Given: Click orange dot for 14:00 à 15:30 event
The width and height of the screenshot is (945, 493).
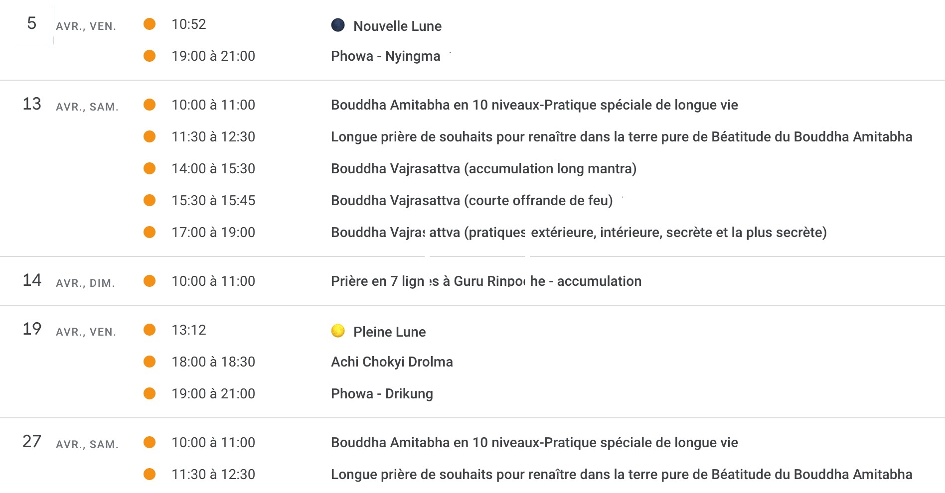Looking at the screenshot, I should 150,168.
